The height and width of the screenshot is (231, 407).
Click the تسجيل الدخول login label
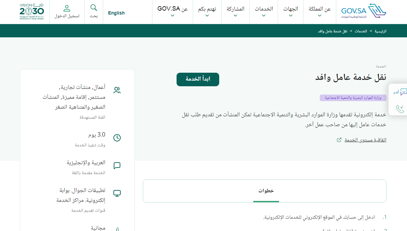(67, 16)
